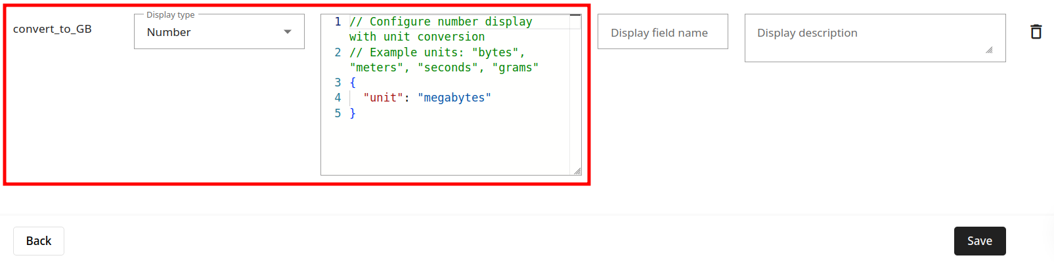
Task: Click the Display type floating label
Action: coord(171,14)
